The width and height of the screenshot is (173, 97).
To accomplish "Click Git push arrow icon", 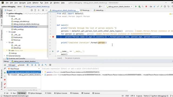I will coord(161,6).
